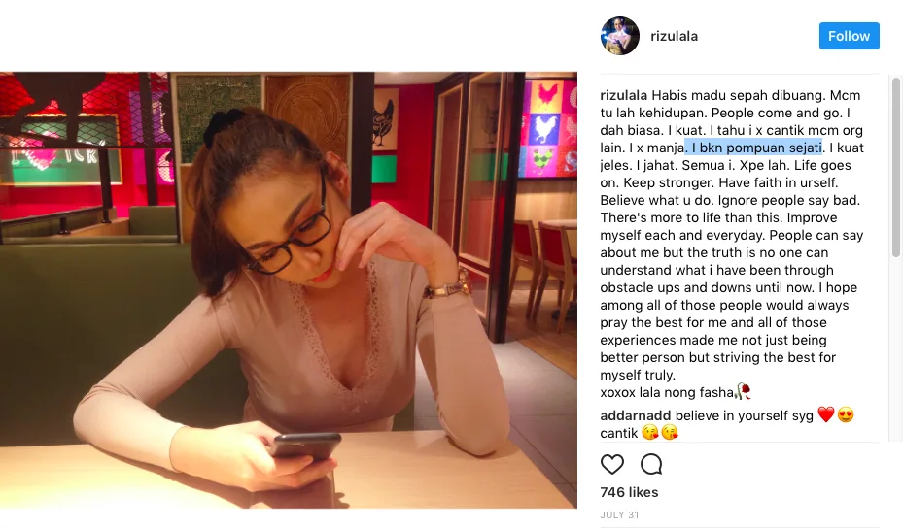903x528 pixels.
Task: Click rizulala username in caption
Action: click(x=624, y=95)
